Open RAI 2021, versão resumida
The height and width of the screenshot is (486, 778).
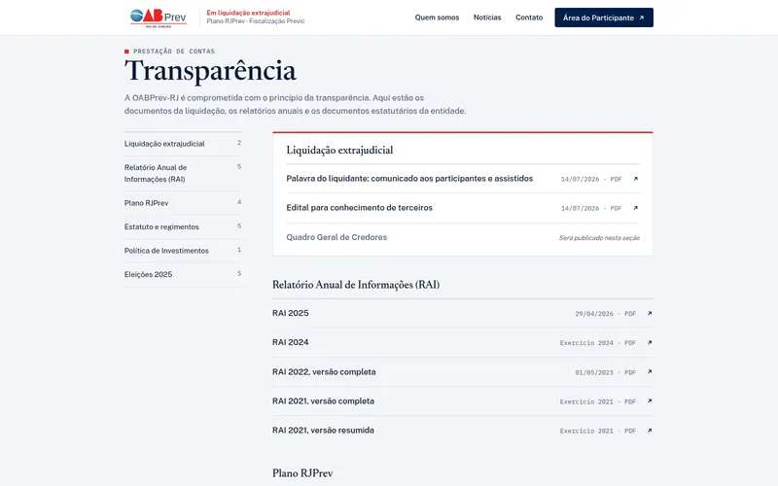tap(323, 431)
